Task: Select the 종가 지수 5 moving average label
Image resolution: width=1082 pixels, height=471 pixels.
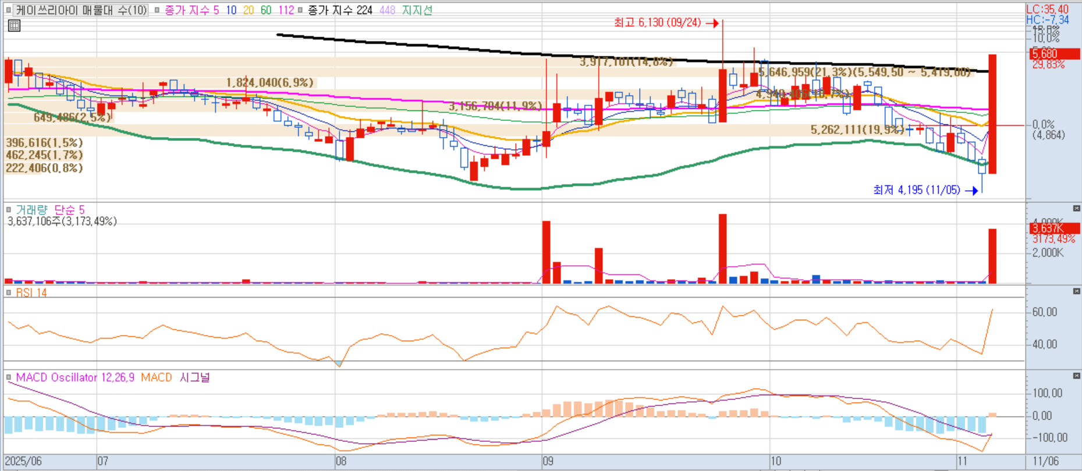Action: [192, 10]
